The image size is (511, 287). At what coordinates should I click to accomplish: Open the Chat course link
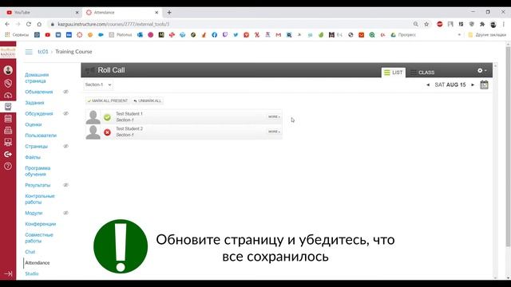[x=30, y=252]
